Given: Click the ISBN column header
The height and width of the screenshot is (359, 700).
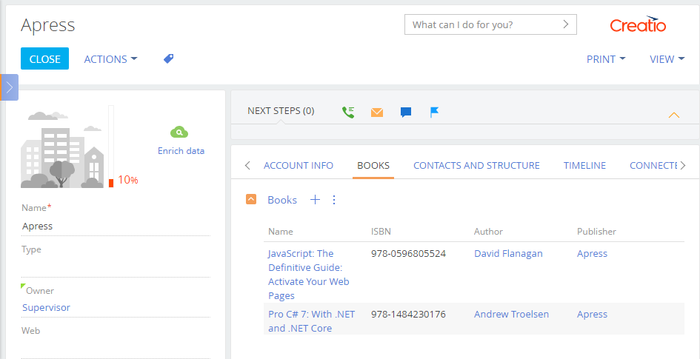Looking at the screenshot, I should coord(381,232).
